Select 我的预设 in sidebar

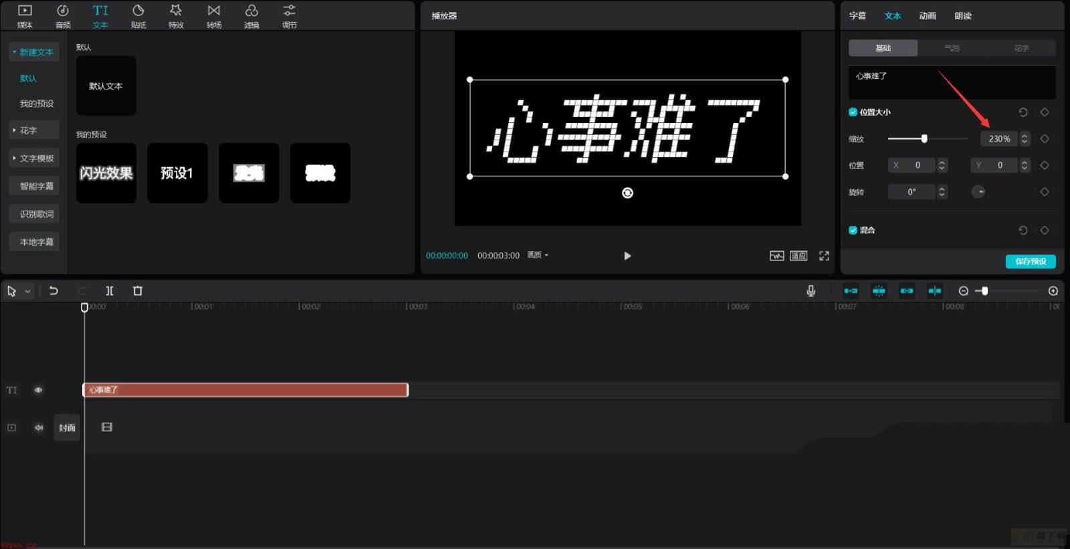pos(37,104)
